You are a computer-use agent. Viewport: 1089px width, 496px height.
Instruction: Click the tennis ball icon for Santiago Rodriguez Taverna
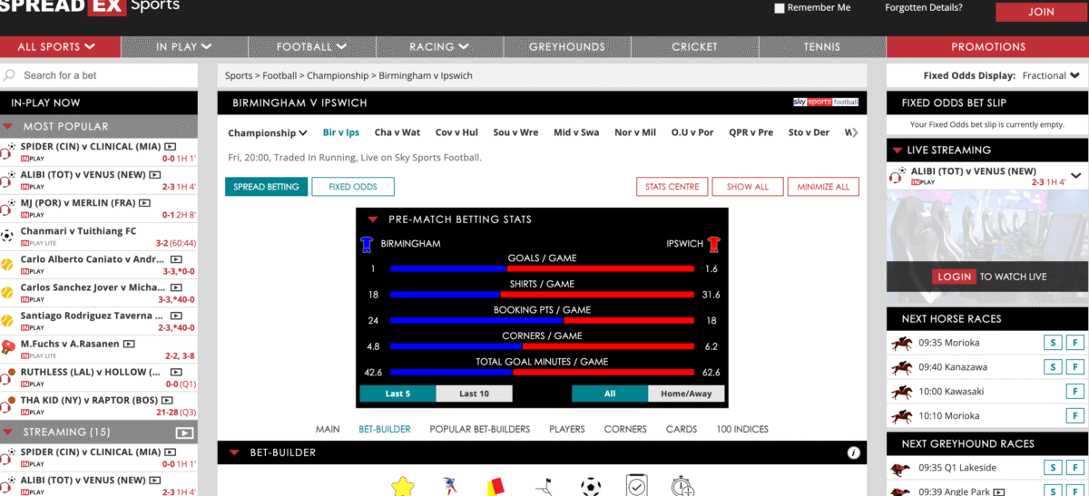(x=7, y=320)
